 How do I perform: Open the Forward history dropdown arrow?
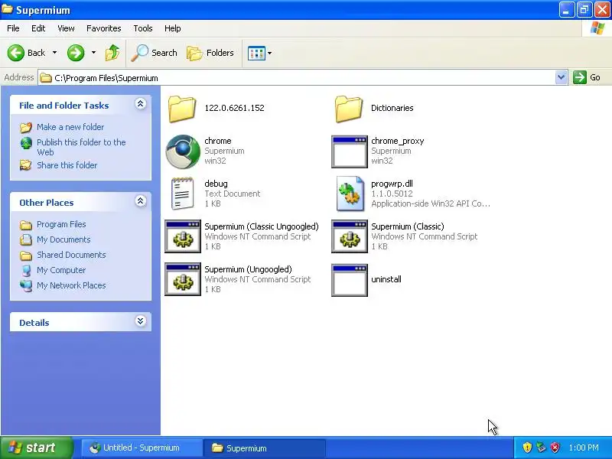tap(93, 53)
